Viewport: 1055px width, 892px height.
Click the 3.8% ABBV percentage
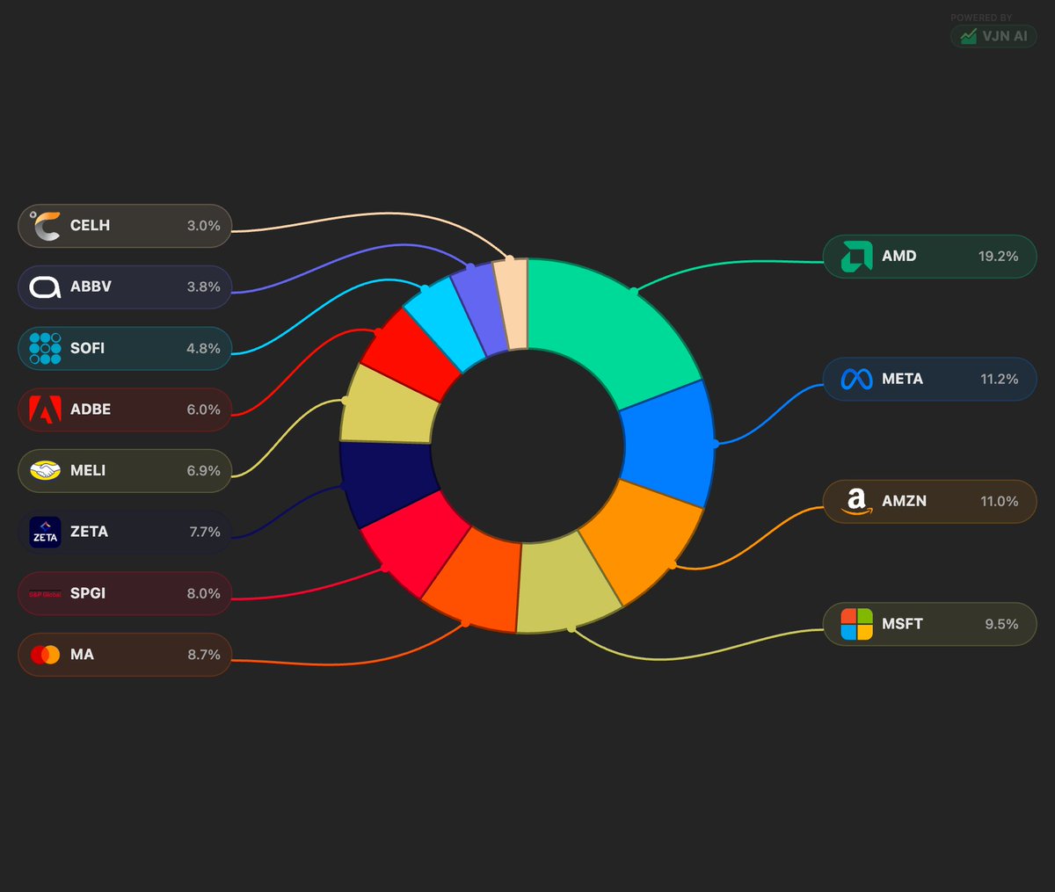click(203, 287)
